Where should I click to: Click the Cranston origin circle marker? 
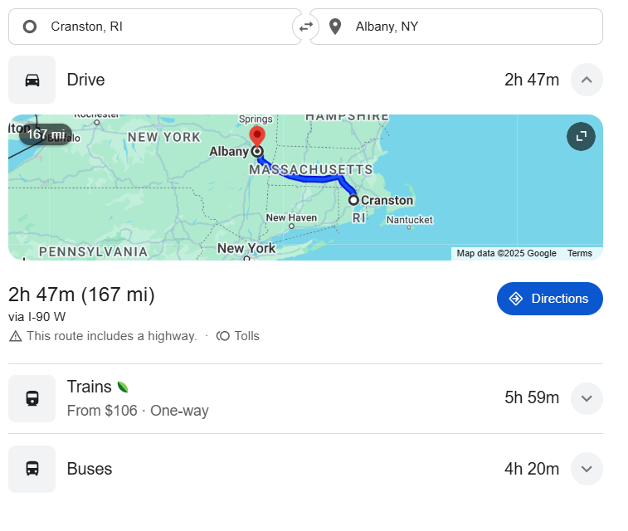click(x=353, y=200)
